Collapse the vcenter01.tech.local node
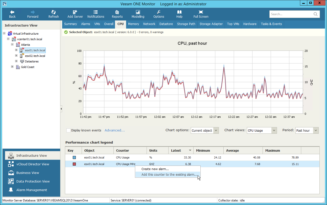The image size is (327, 205). point(8,39)
